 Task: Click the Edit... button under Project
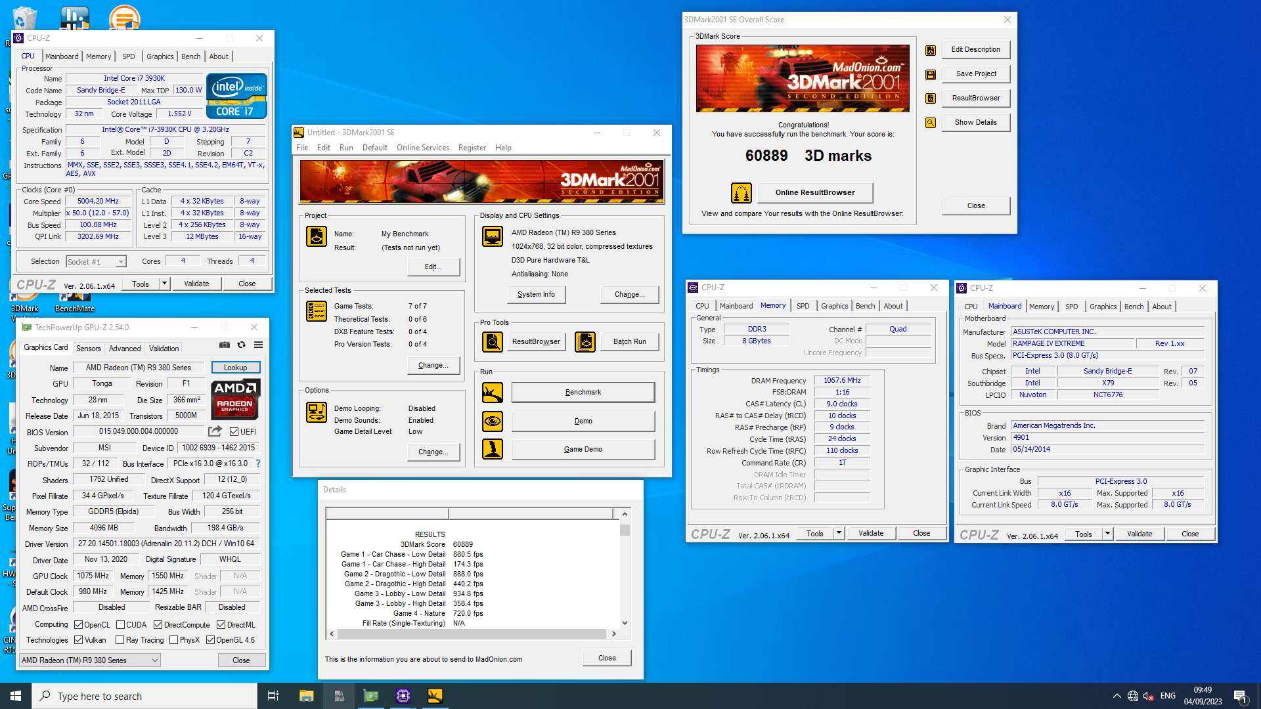click(433, 267)
